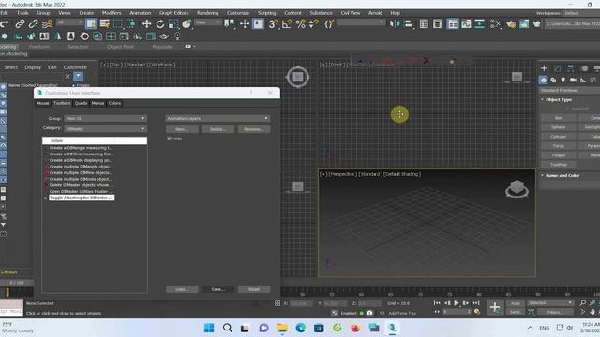The width and height of the screenshot is (600, 337).
Task: Open the Rendering menu
Action: tap(207, 13)
